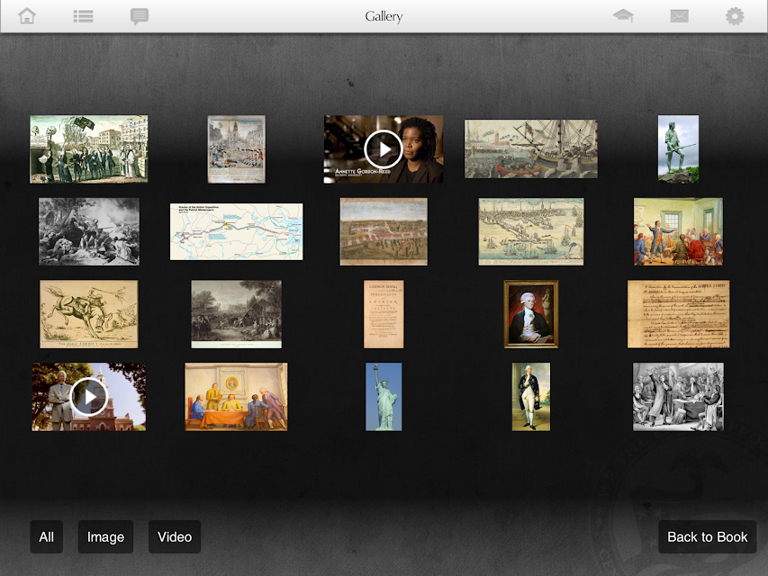The height and width of the screenshot is (576, 768).
Task: Open the Boston harbor wharf engraving
Action: coord(531,231)
